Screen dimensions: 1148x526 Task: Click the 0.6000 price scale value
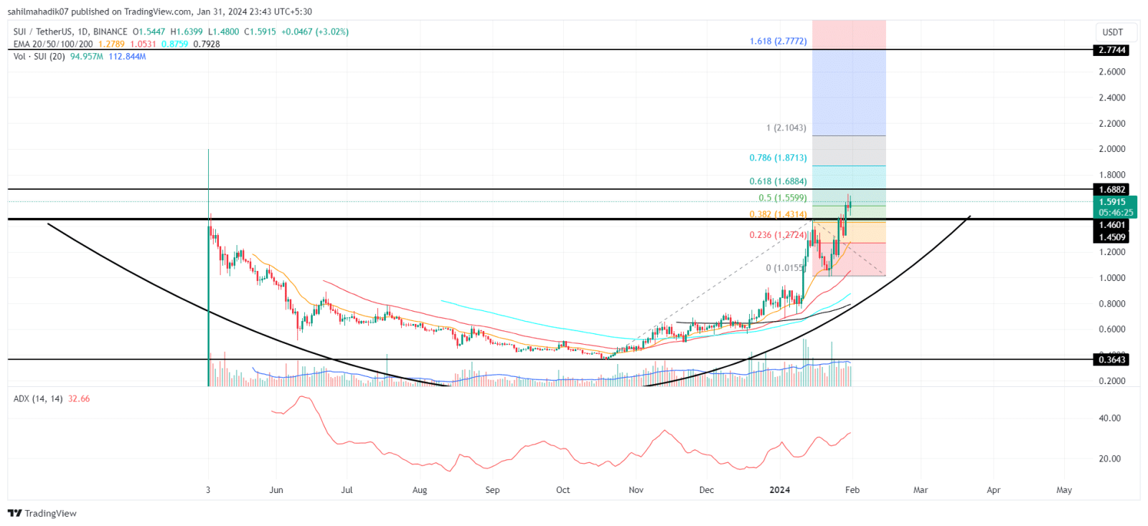pyautogui.click(x=1112, y=330)
